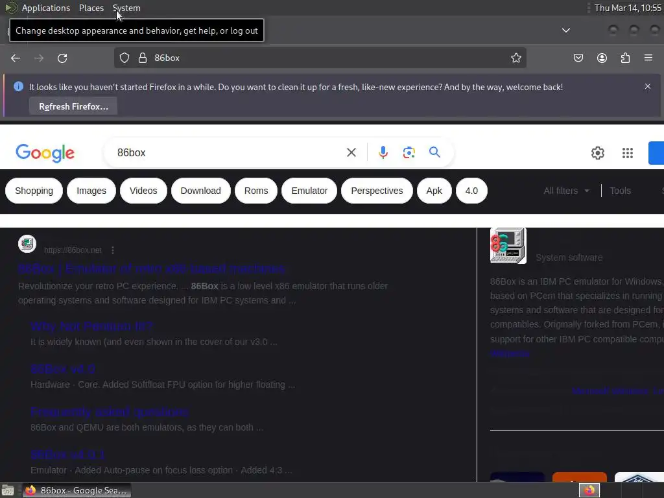664x498 pixels.
Task: Start voice search with the microphone icon
Action: [x=383, y=152]
